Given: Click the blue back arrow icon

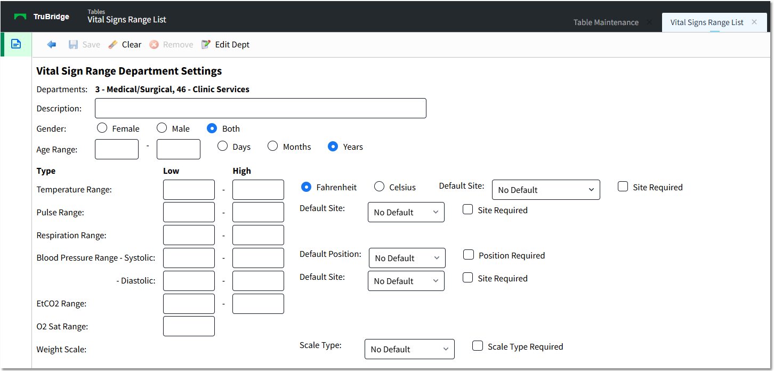Looking at the screenshot, I should click(52, 45).
